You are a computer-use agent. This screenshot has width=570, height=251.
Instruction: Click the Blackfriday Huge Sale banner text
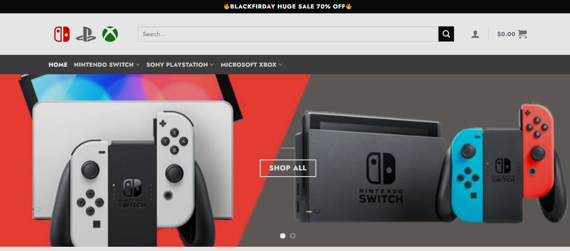click(288, 6)
